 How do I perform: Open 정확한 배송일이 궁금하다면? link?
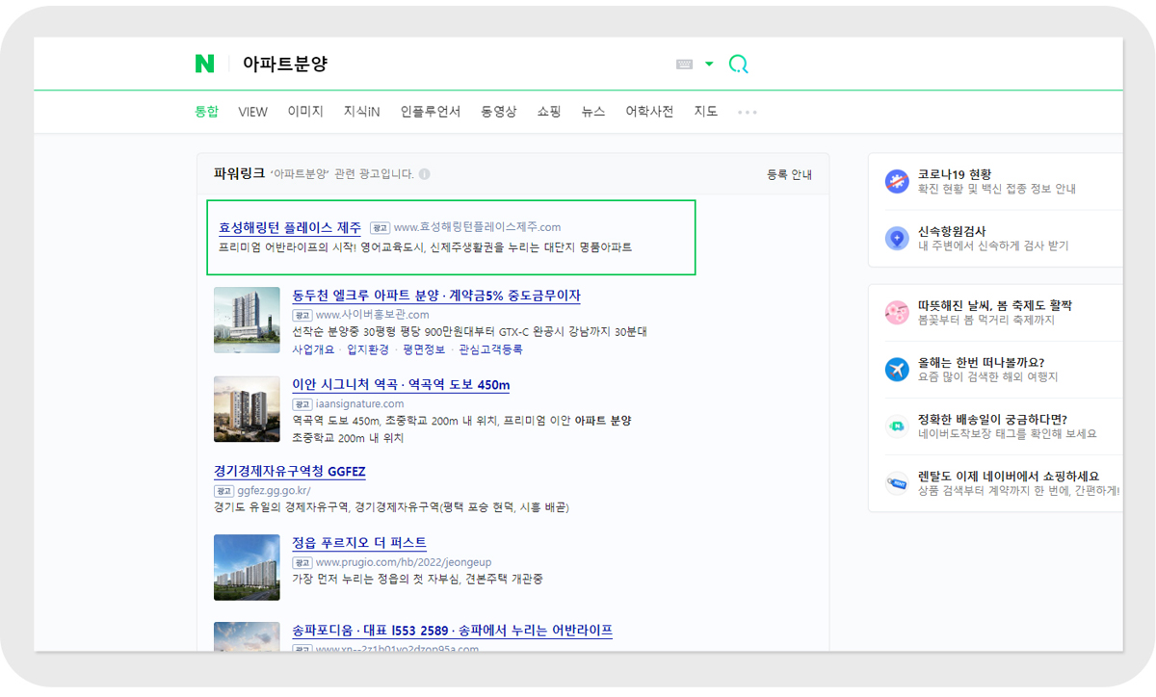click(993, 419)
